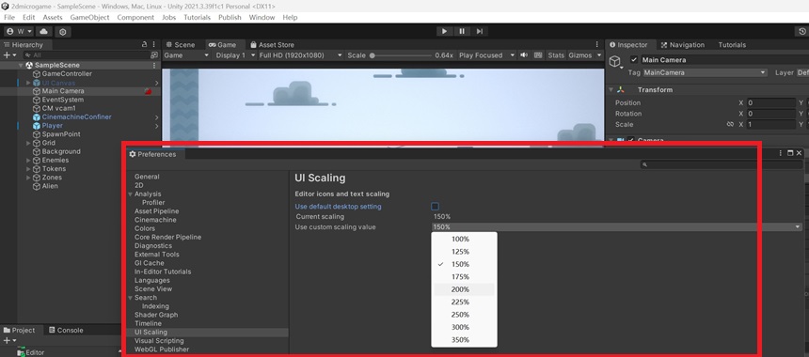Expand the Zones object
809x357 pixels.
click(28, 178)
